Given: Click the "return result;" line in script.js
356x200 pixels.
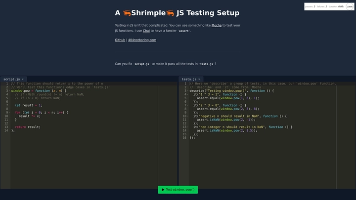Looking at the screenshot, I should (28, 127).
